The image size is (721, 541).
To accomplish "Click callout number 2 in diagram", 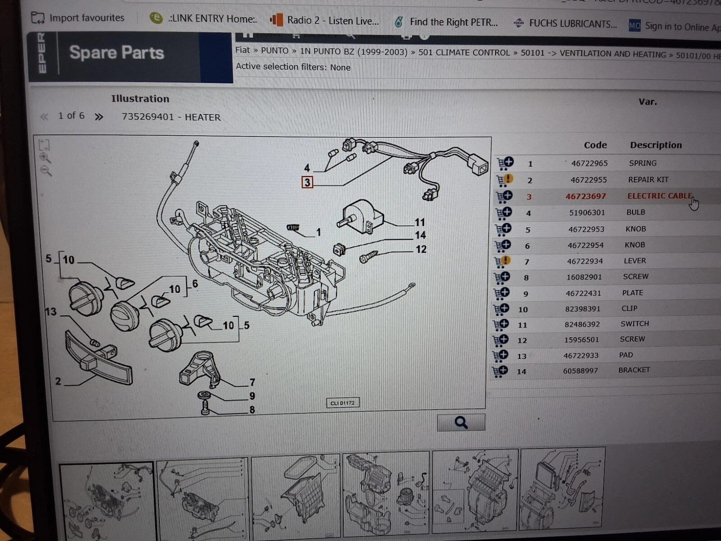I will click(x=58, y=381).
